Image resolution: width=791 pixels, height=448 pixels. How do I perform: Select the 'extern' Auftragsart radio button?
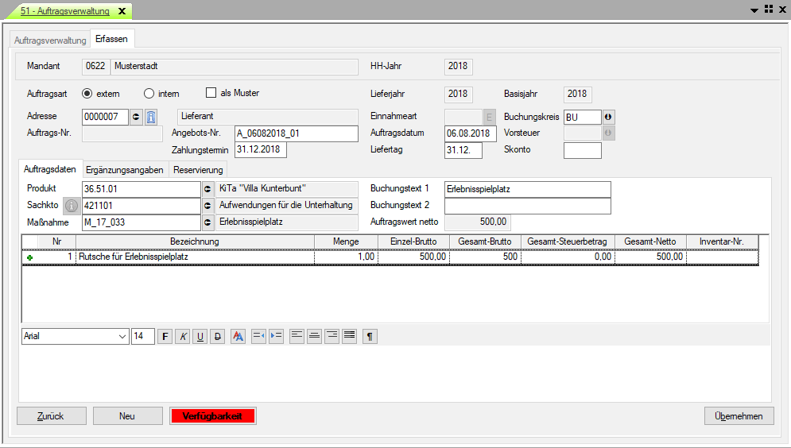pos(87,93)
